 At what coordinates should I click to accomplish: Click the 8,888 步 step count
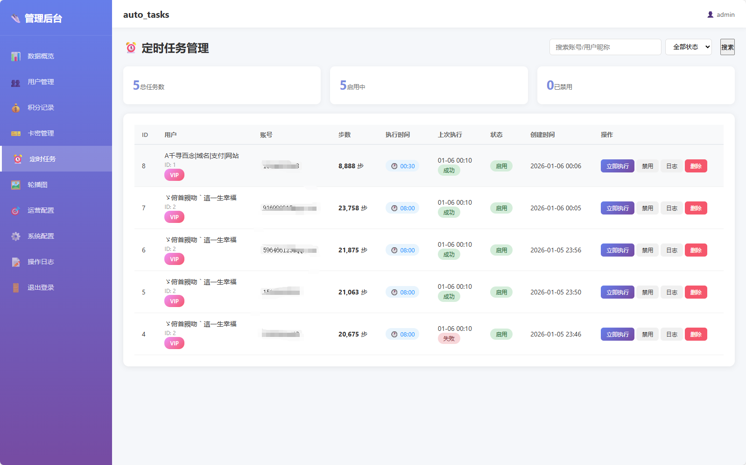(x=351, y=166)
